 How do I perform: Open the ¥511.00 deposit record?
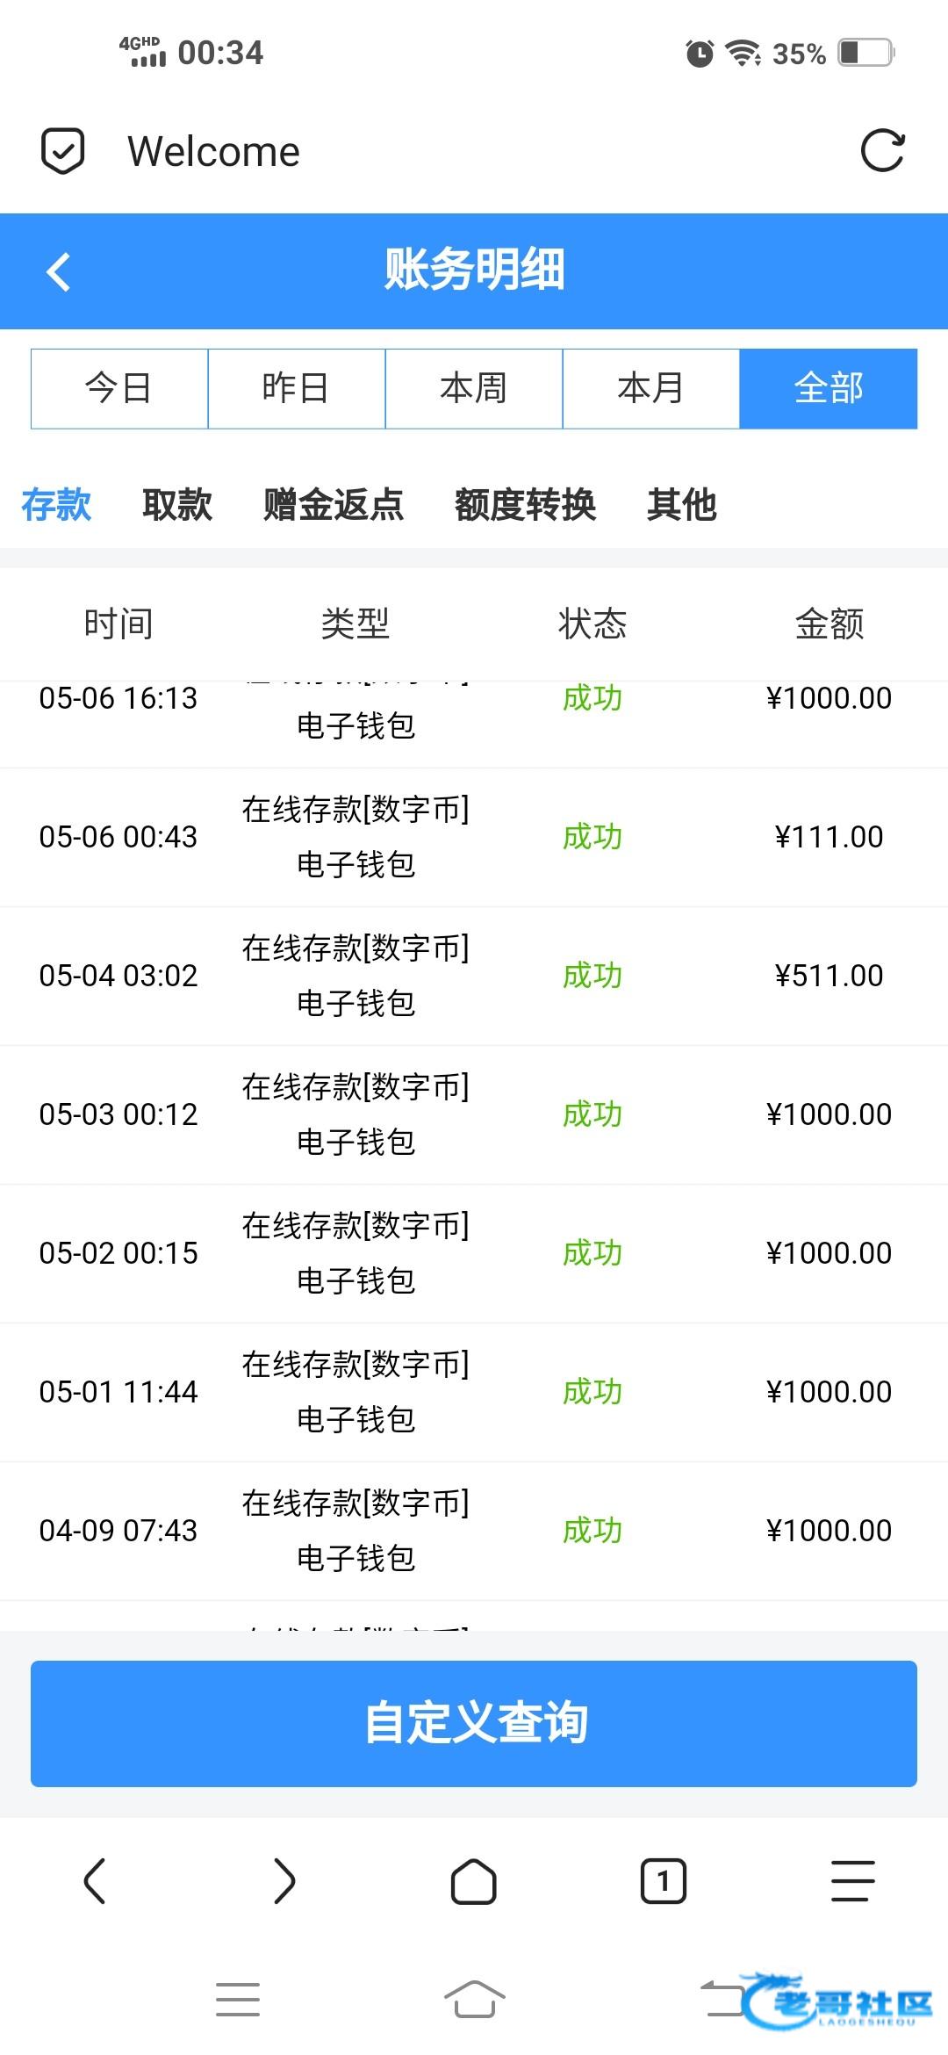[474, 976]
